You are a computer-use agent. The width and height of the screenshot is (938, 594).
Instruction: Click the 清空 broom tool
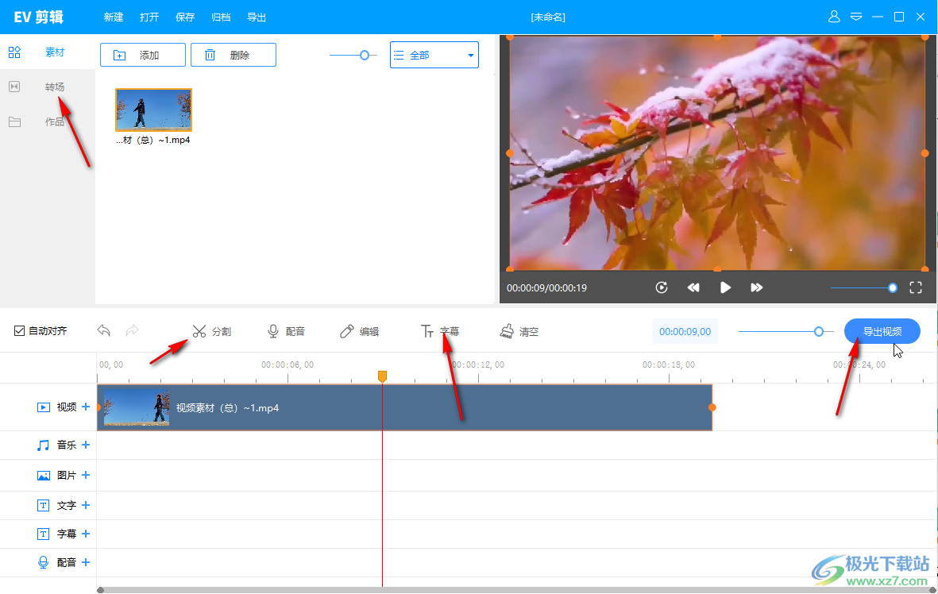tap(519, 331)
